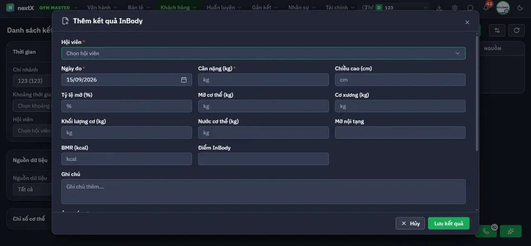Click the Hủy cancel button
This screenshot has height=246, width=531.
(410, 224)
